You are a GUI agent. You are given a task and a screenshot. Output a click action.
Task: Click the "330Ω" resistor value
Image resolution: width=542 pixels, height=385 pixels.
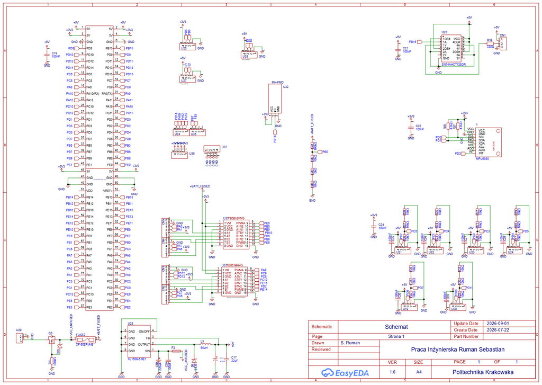tap(490, 47)
